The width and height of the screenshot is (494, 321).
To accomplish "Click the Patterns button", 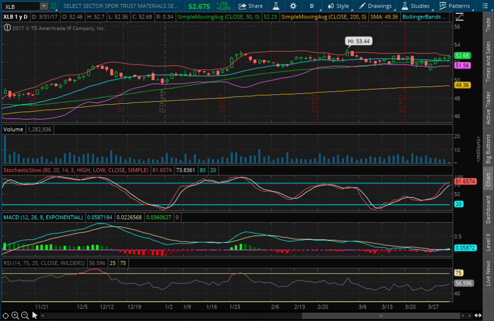I will coord(454,6).
